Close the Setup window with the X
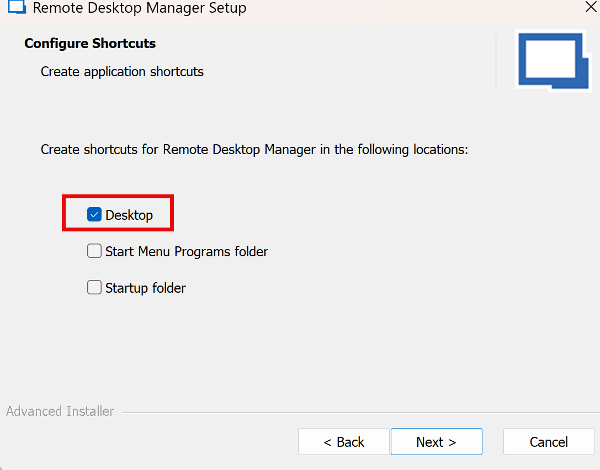This screenshot has height=470, width=600. 591,7
